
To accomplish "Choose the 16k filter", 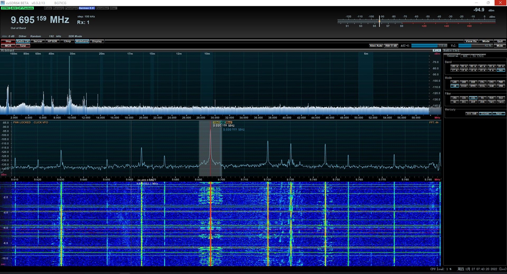I will [x=455, y=98].
